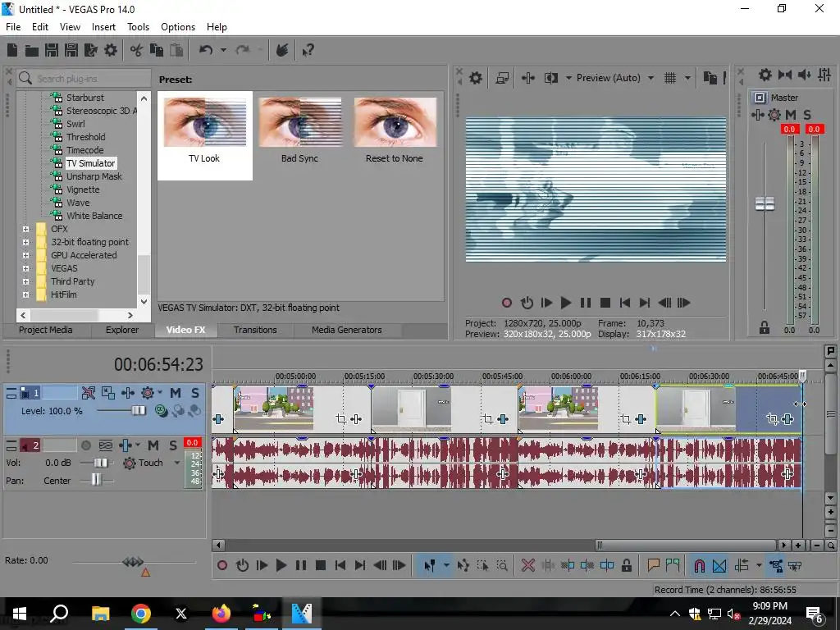Solo audio track 2

173,445
